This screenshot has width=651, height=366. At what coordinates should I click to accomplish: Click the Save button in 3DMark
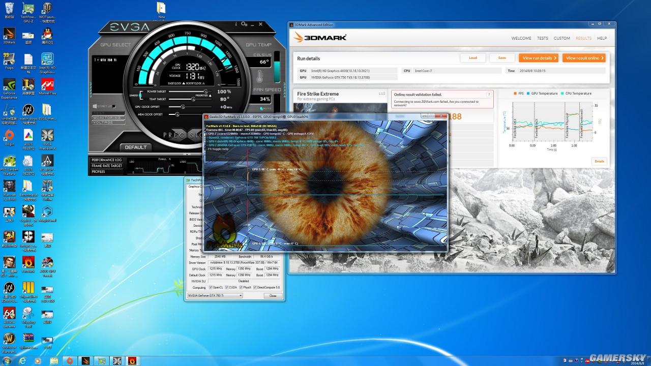click(x=502, y=58)
